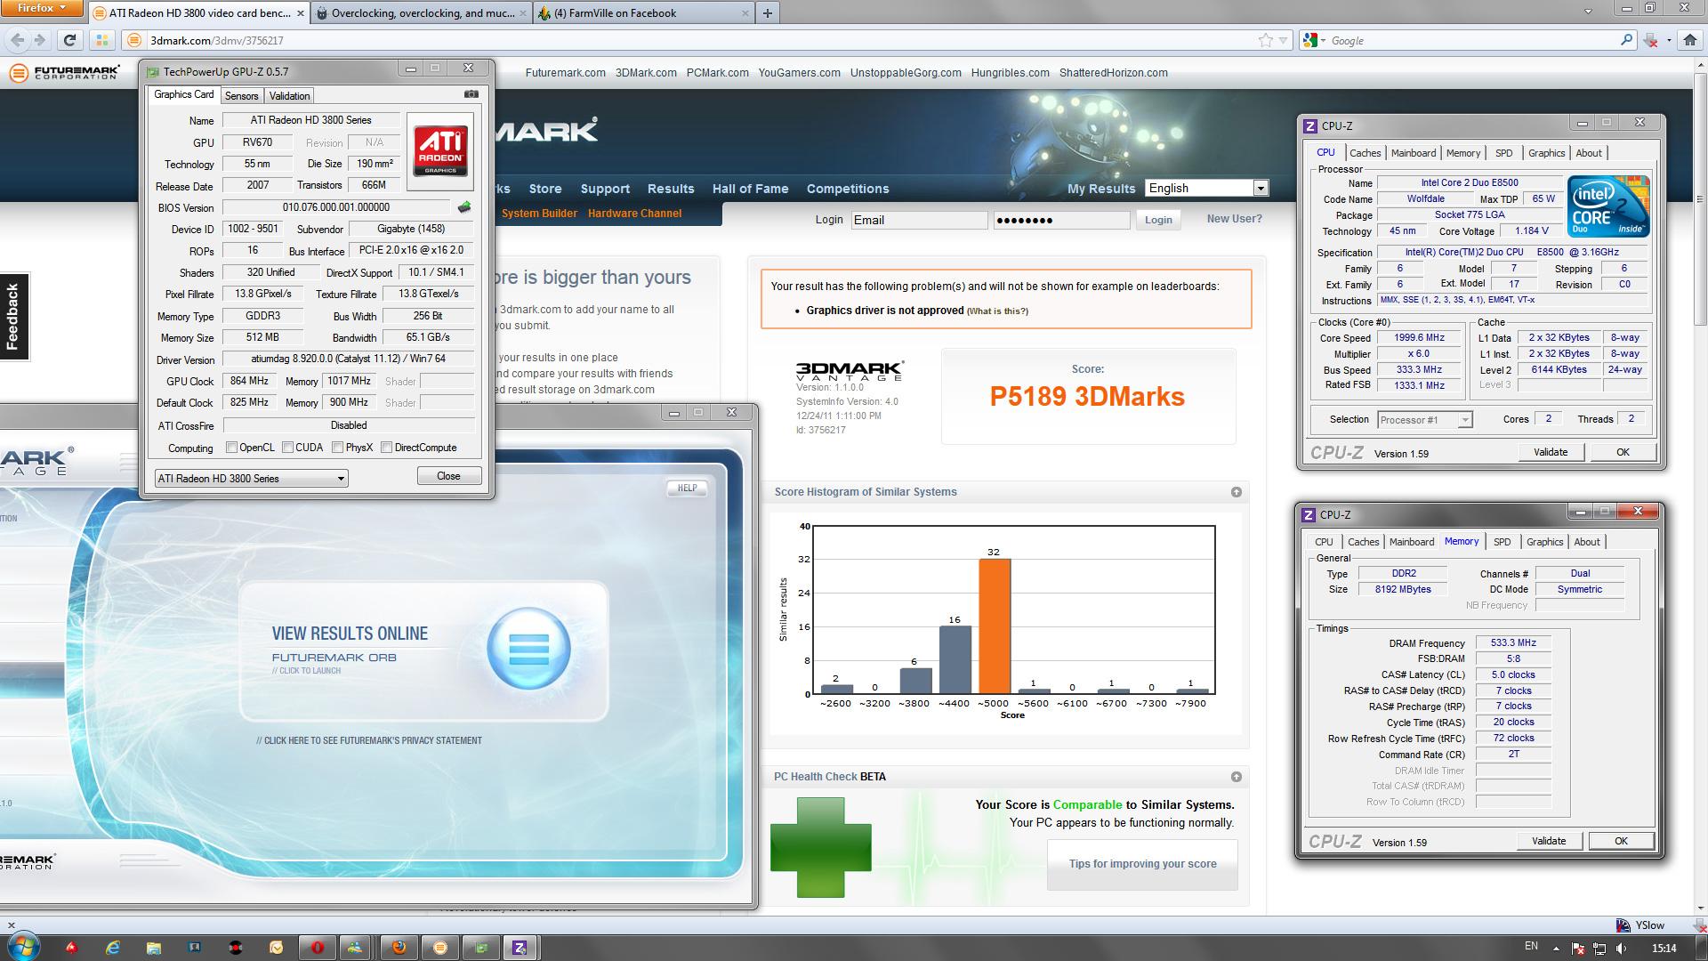Collapse the PC Health Check panel
1708x961 pixels.
point(1236,777)
